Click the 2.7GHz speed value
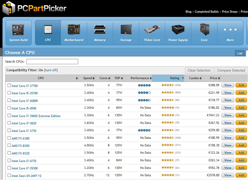 point(89,175)
